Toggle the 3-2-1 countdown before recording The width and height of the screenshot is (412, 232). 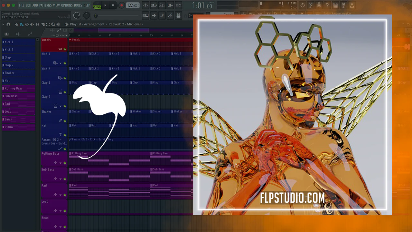pos(162,5)
